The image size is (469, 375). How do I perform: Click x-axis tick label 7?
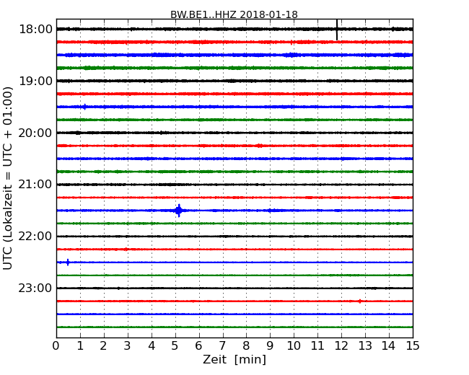pos(222,345)
